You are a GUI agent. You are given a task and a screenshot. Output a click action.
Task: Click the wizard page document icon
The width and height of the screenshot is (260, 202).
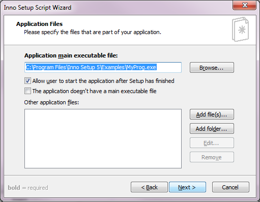pos(240,29)
